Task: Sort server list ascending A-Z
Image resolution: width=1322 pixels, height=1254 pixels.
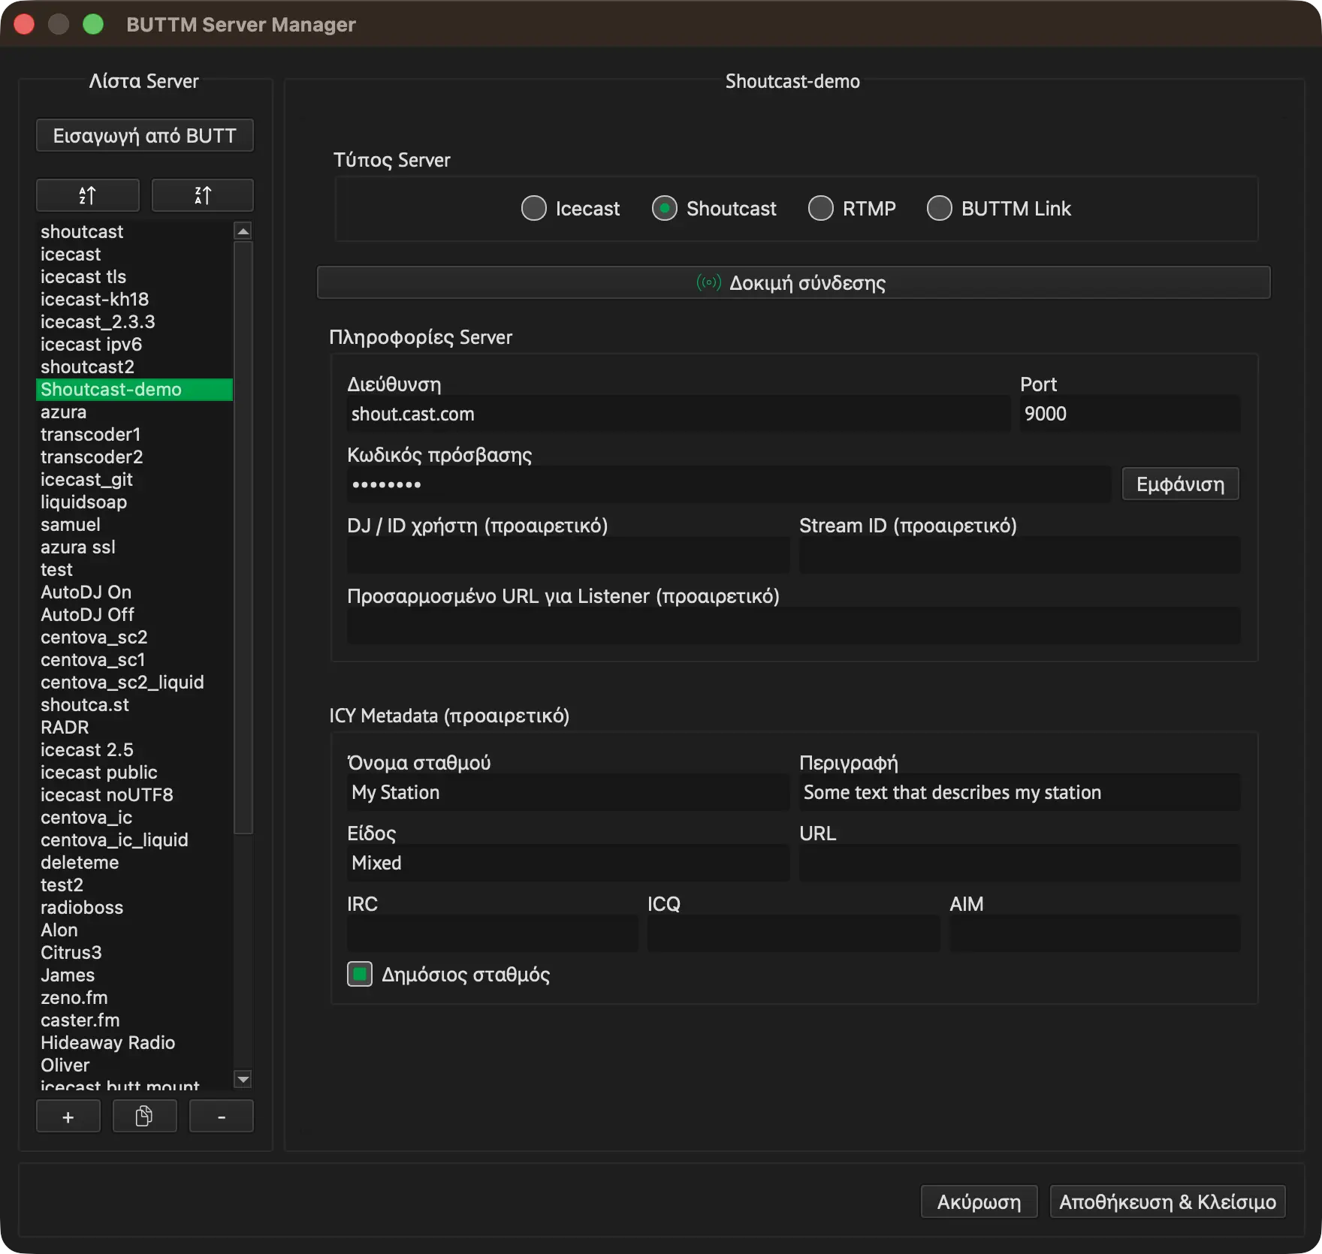Action: coord(88,195)
